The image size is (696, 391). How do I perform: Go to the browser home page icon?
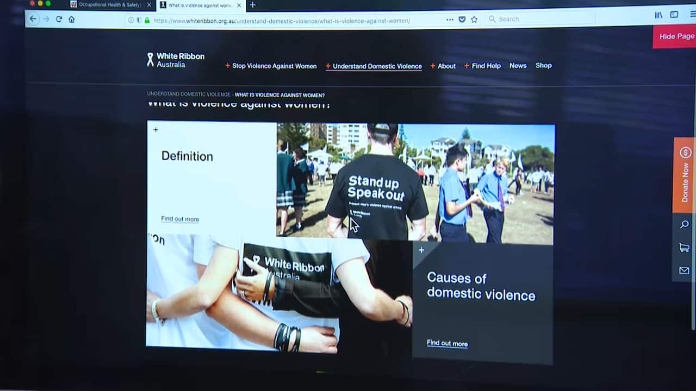[71, 19]
